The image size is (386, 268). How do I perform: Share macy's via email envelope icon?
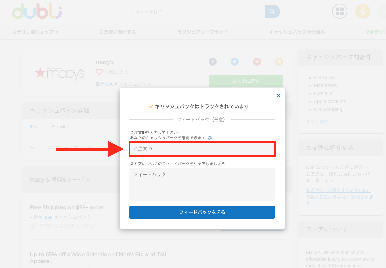tap(279, 62)
